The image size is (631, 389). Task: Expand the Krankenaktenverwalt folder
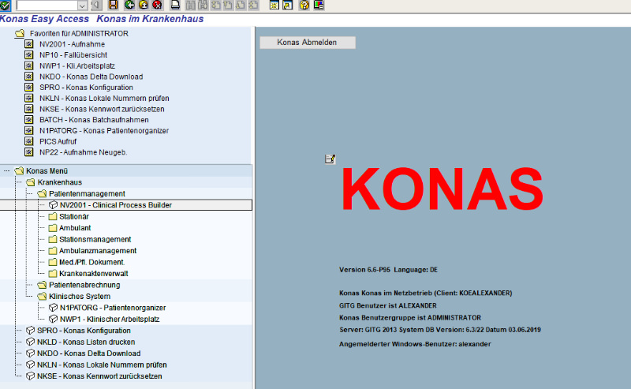(x=53, y=274)
